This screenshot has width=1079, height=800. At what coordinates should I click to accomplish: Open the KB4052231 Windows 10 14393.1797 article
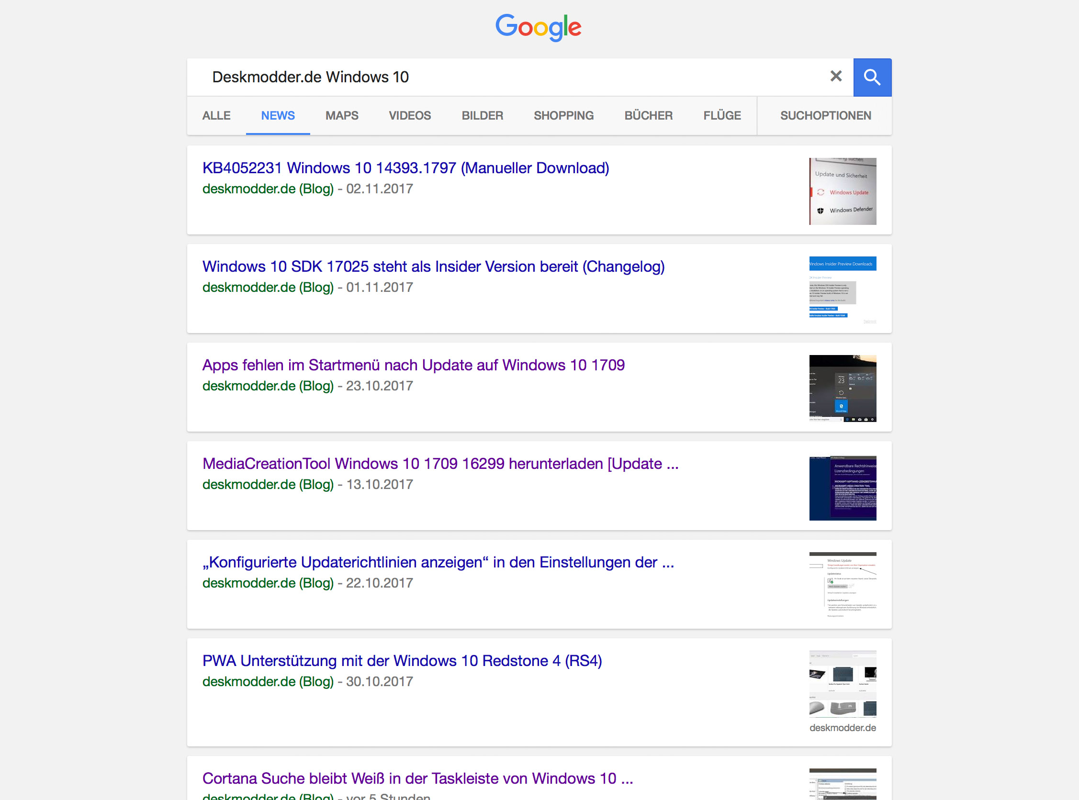[405, 168]
